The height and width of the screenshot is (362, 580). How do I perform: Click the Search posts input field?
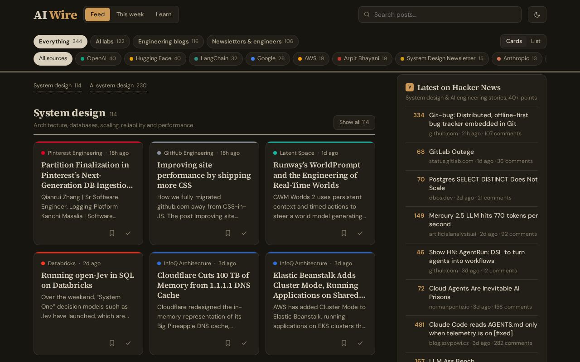(x=440, y=14)
